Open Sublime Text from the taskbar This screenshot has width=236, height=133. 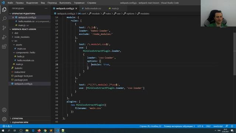coord(51,130)
